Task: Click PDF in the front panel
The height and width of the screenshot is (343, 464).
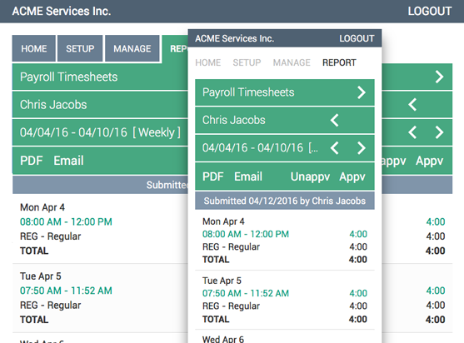Action: pyautogui.click(x=212, y=176)
